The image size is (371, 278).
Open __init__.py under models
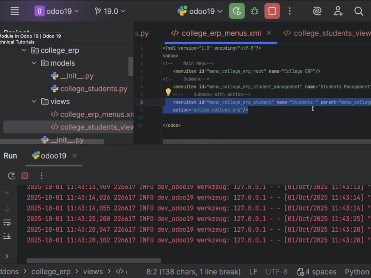click(77, 76)
